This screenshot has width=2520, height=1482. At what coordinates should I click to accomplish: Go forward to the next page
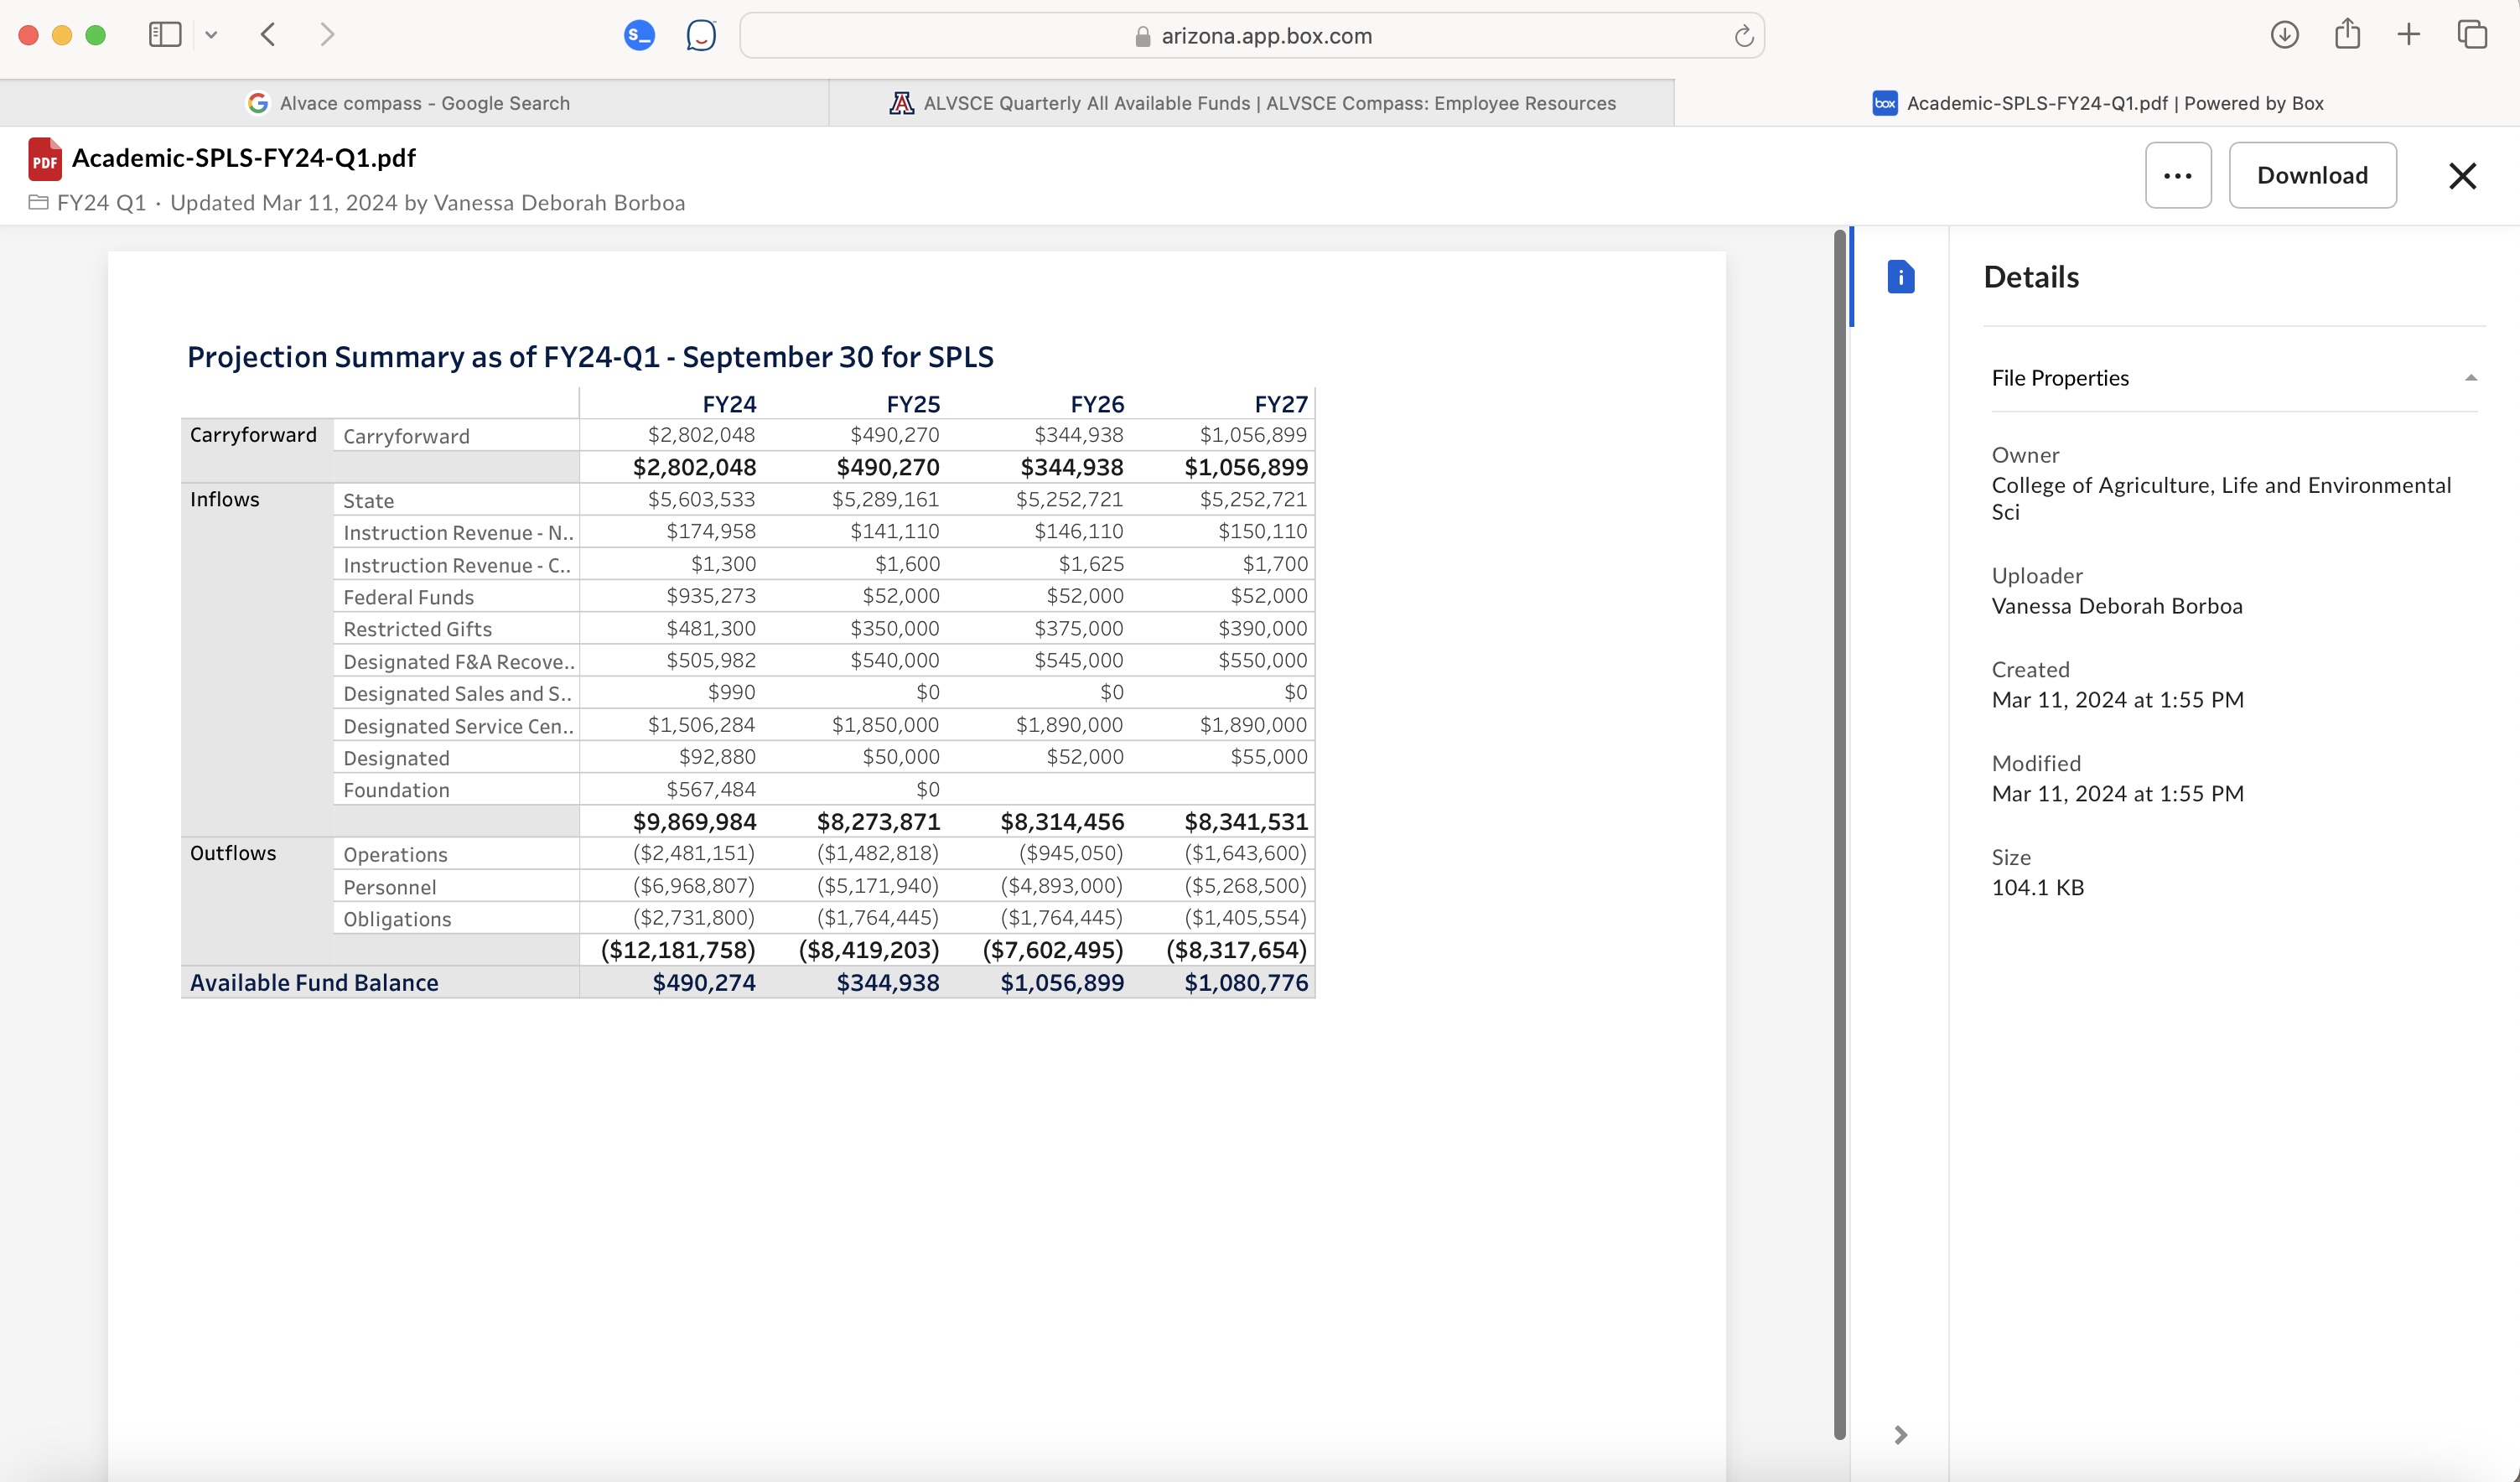(327, 35)
